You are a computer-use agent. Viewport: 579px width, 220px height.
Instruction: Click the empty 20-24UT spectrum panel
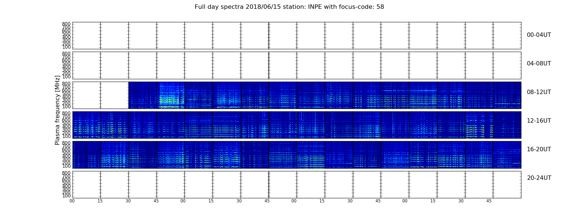pos(297,185)
